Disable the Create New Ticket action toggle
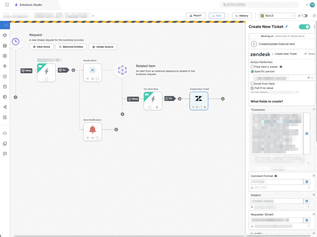 coord(304,27)
